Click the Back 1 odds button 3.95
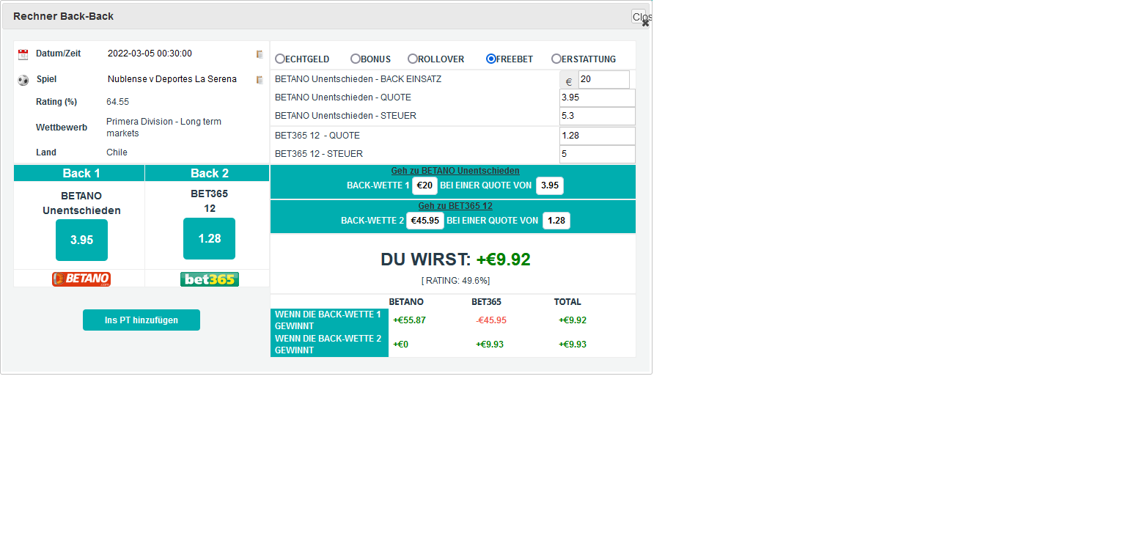 coord(81,240)
